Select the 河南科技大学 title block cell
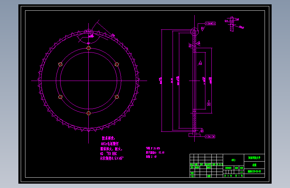The image size is (290, 188). [x=254, y=158]
